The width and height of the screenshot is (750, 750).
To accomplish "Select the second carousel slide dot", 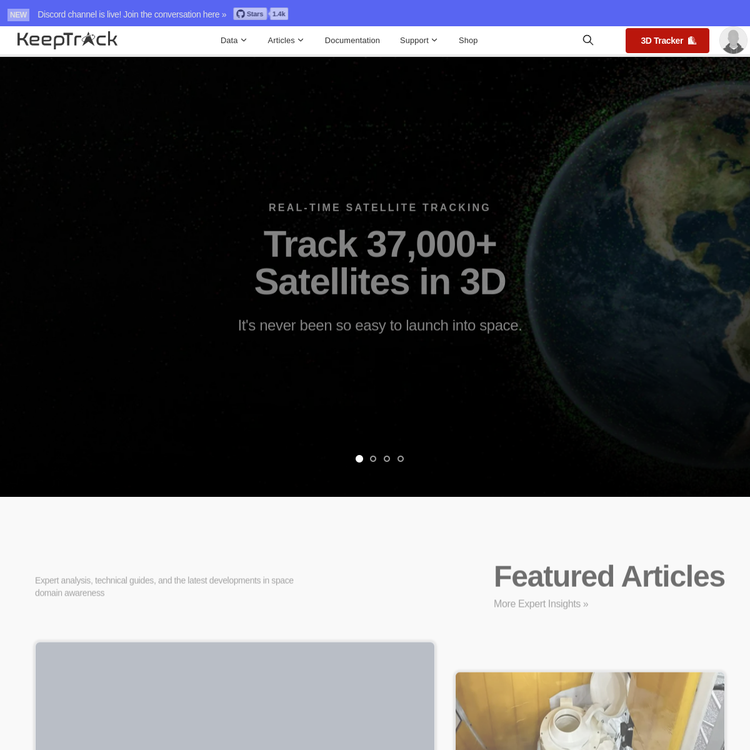I will point(372,458).
